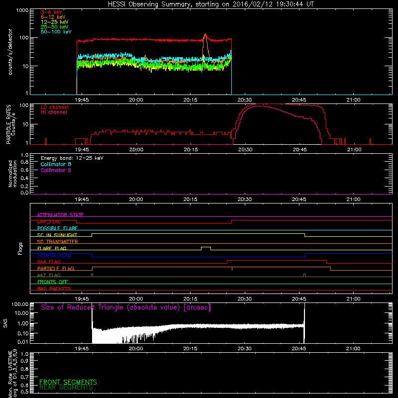Click the Size of Reduced Triangle label
The width and height of the screenshot is (398, 398).
point(126,307)
